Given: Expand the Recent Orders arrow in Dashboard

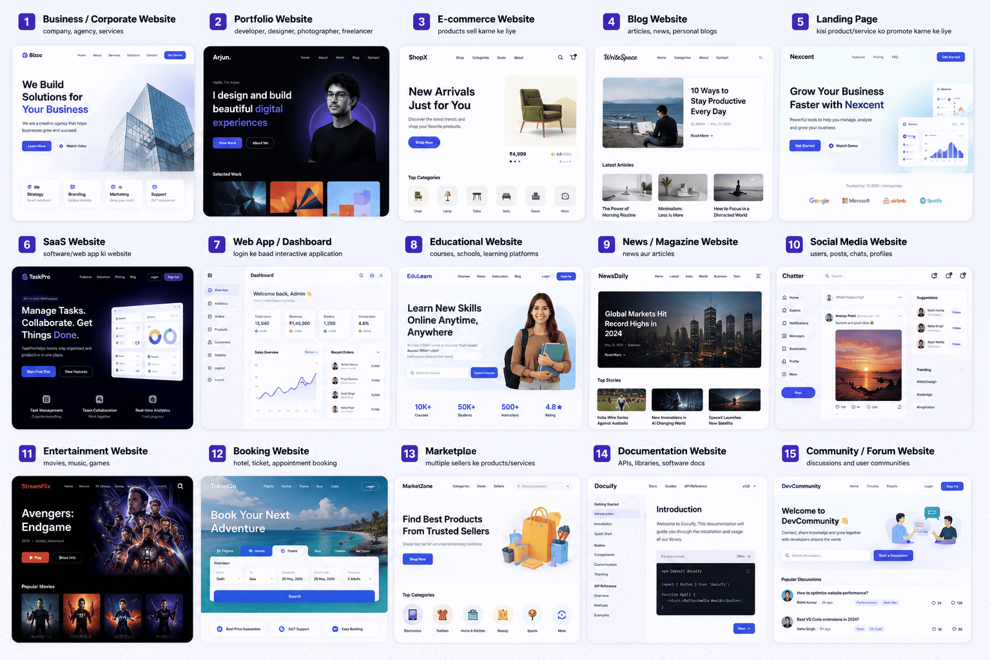Looking at the screenshot, I should [x=378, y=352].
